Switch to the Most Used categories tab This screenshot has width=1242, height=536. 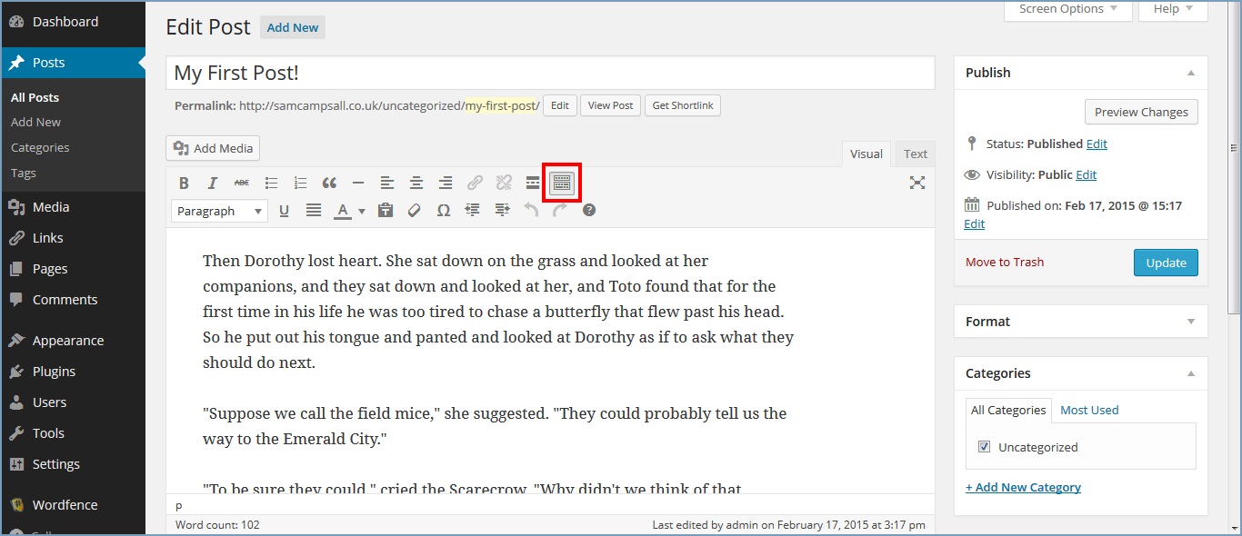pyautogui.click(x=1089, y=410)
